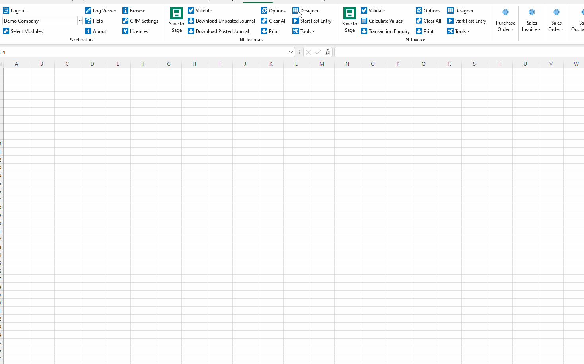This screenshot has width=584, height=364.
Task: Open Excelerators Help
Action: pos(94,21)
